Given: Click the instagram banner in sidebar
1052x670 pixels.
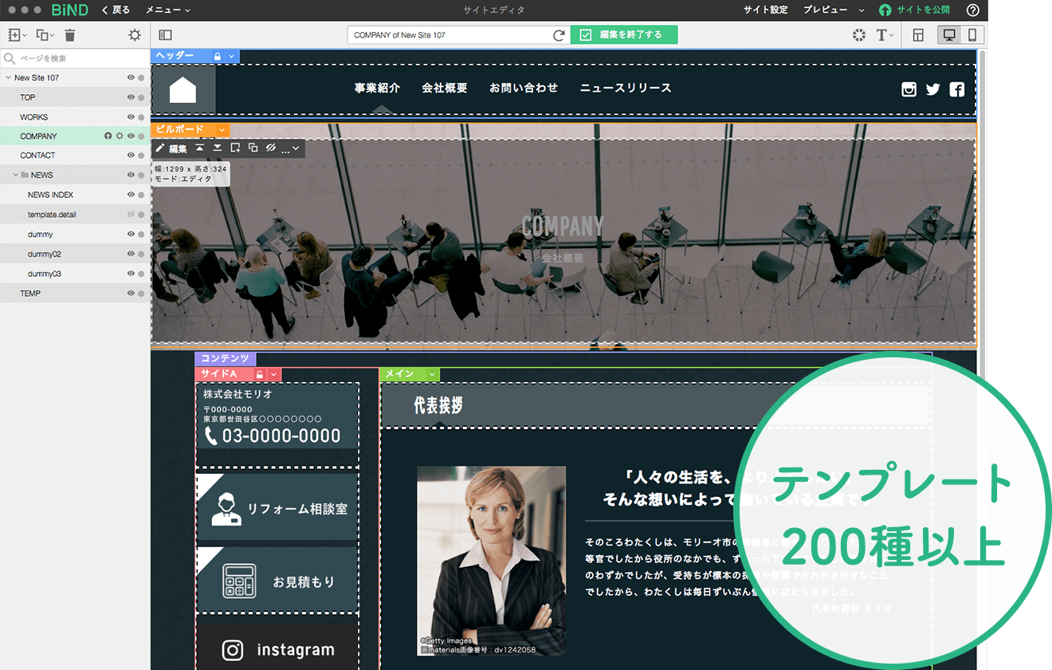Looking at the screenshot, I should point(277,648).
